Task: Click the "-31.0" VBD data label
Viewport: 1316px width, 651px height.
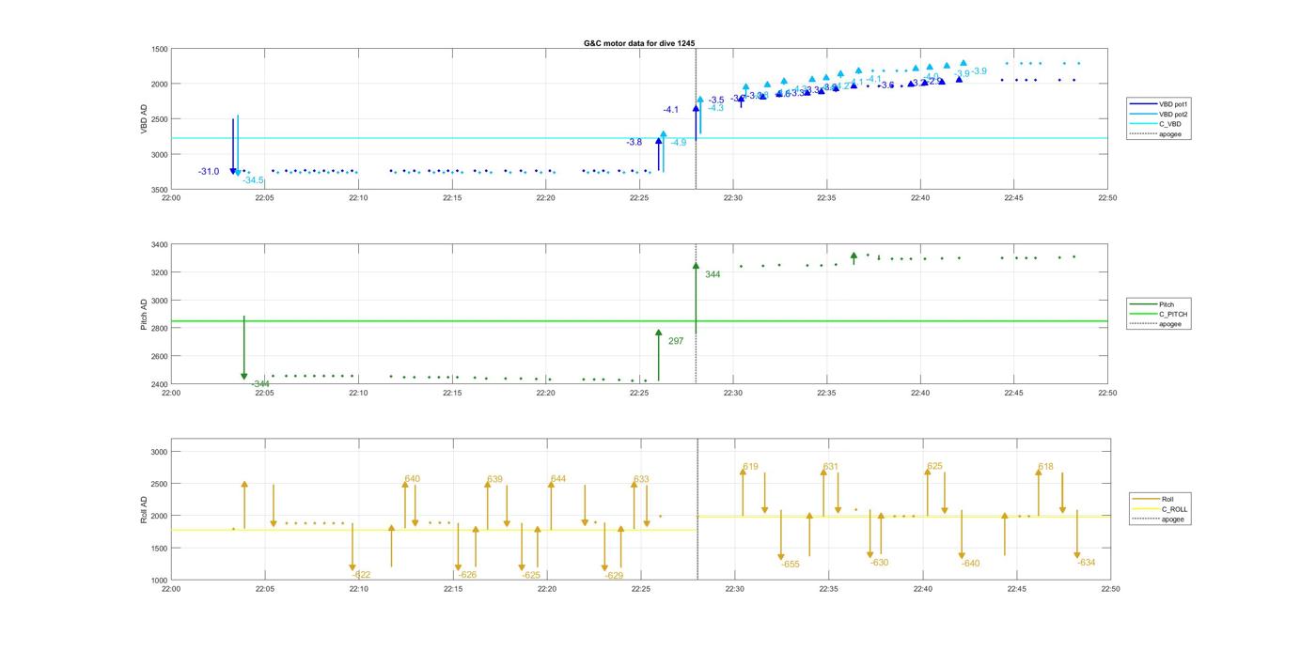Action: 209,171
